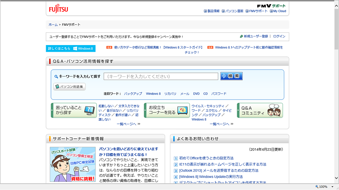Click the pencil icon beside 新規ユーザー登録
This screenshot has height=190, width=339.
[x=241, y=36]
